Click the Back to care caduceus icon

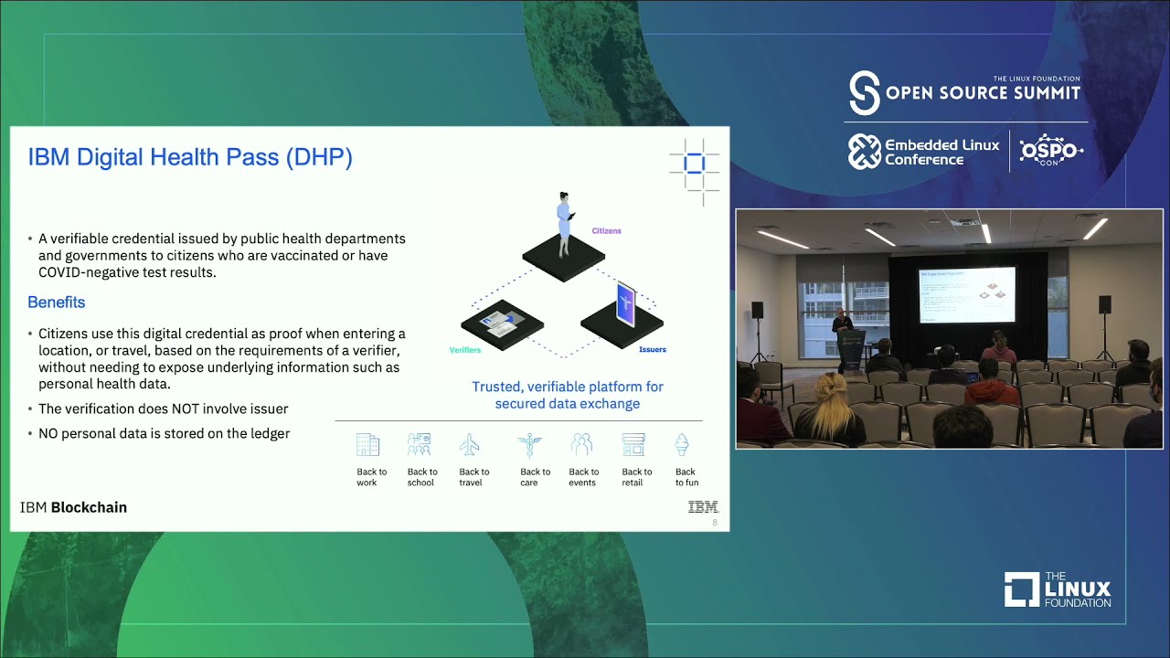coord(529,445)
